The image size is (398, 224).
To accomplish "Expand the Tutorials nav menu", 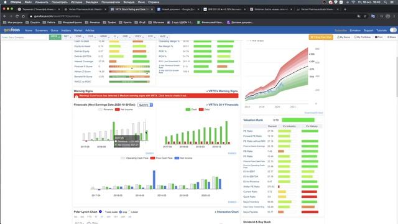I will (x=381, y=30).
